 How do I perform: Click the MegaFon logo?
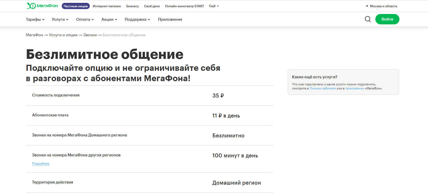pos(43,6)
